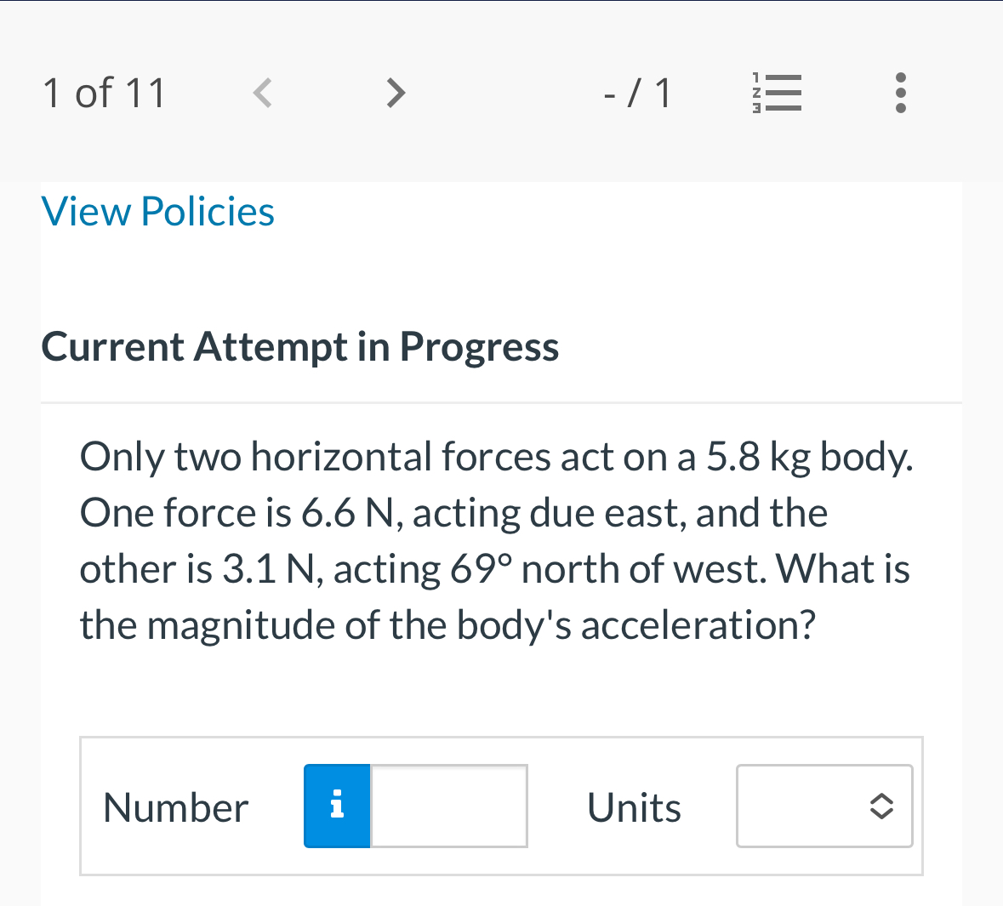Viewport: 1003px width, 906px height.
Task: Open the vertical three-dot options menu
Action: coord(900,93)
